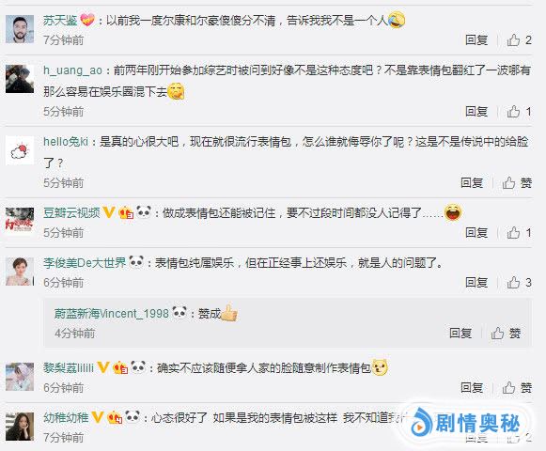Open 苏天鉴's profile via username
Image resolution: width=546 pixels, height=451 pixels.
click(x=60, y=21)
